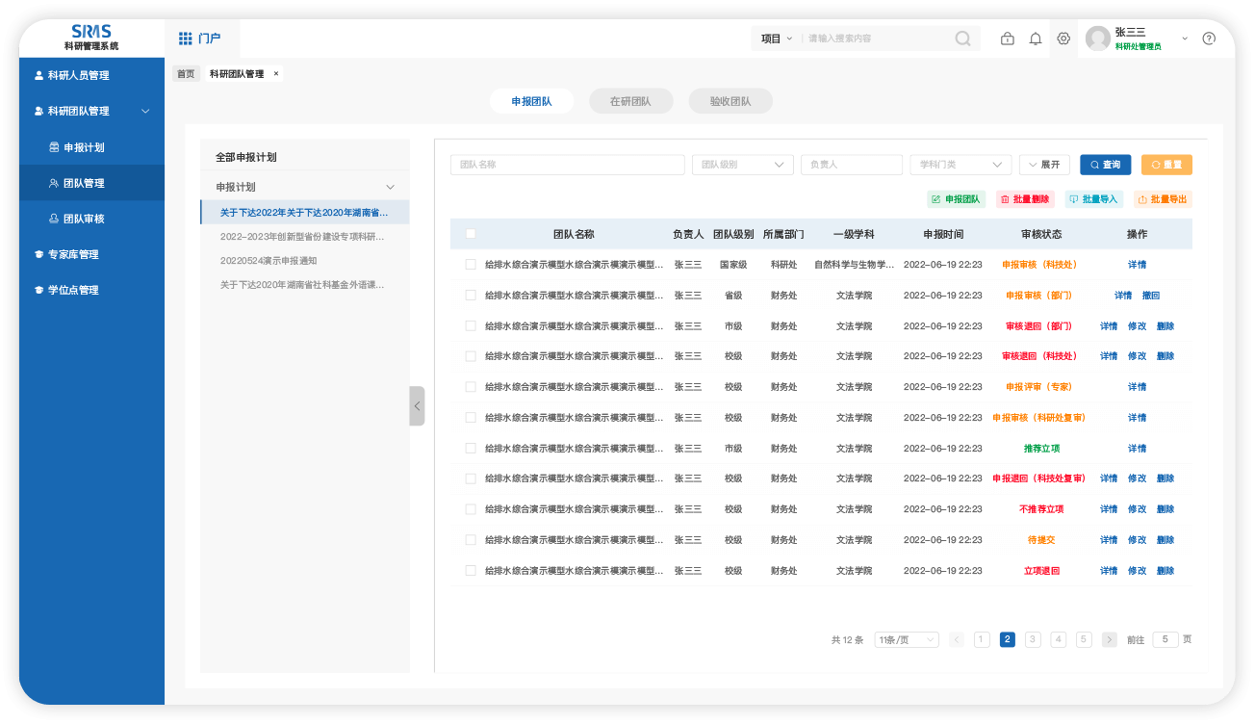
Task: Change page size via 11条/页 dropdown
Action: pos(907,639)
